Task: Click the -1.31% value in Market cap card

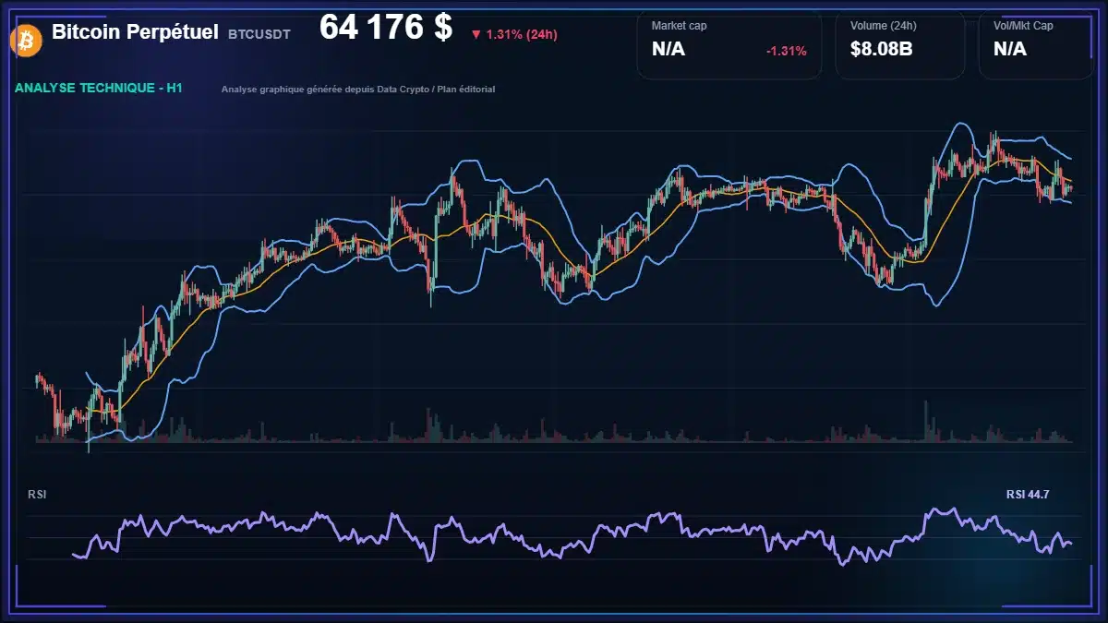Action: click(787, 51)
